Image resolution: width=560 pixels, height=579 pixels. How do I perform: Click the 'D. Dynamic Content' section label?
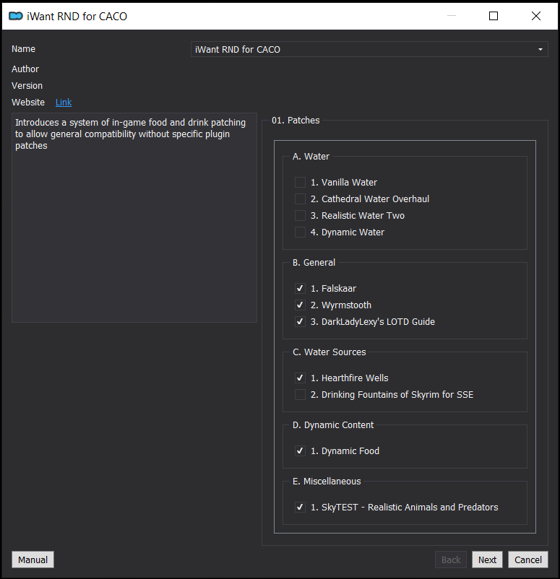(333, 425)
